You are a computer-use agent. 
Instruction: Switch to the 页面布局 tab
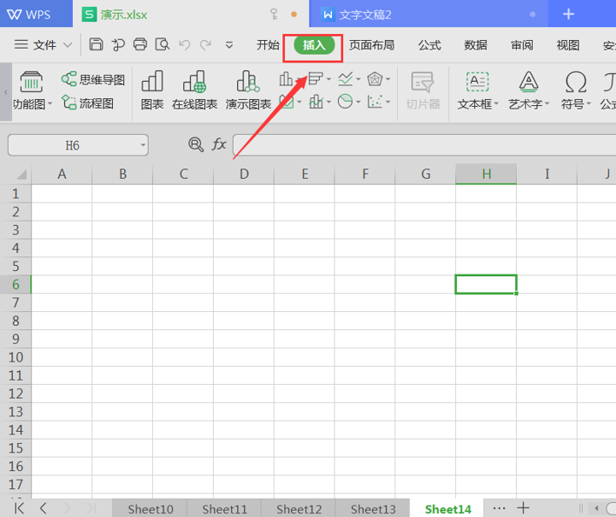coord(372,45)
